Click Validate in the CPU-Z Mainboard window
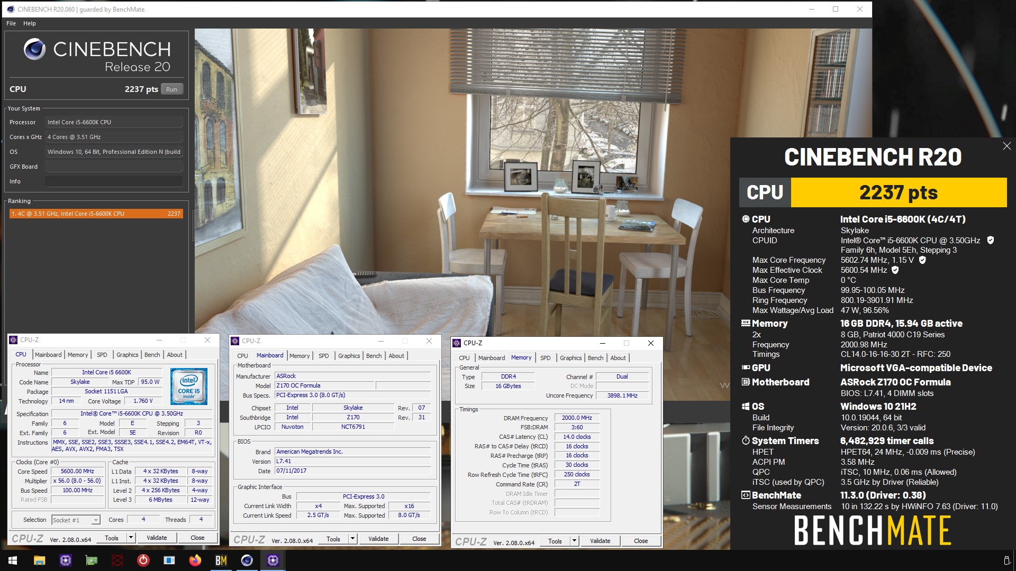1016x571 pixels. (x=378, y=539)
